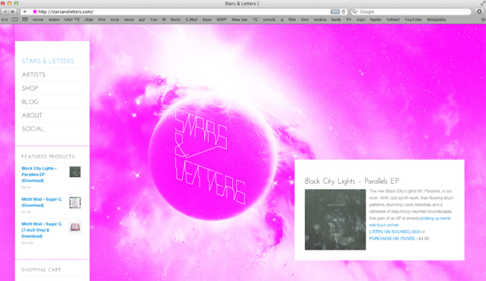Open the Google search magnifier dropdown
Image resolution: width=486 pixels, height=281 pixels.
[356, 12]
